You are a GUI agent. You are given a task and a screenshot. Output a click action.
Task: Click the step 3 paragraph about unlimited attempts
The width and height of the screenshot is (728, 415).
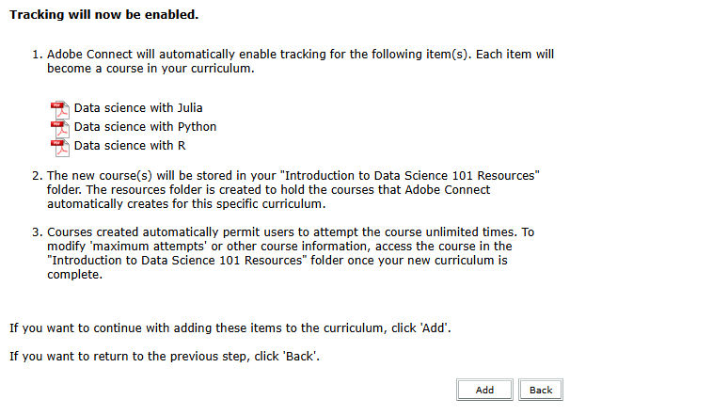pos(282,253)
